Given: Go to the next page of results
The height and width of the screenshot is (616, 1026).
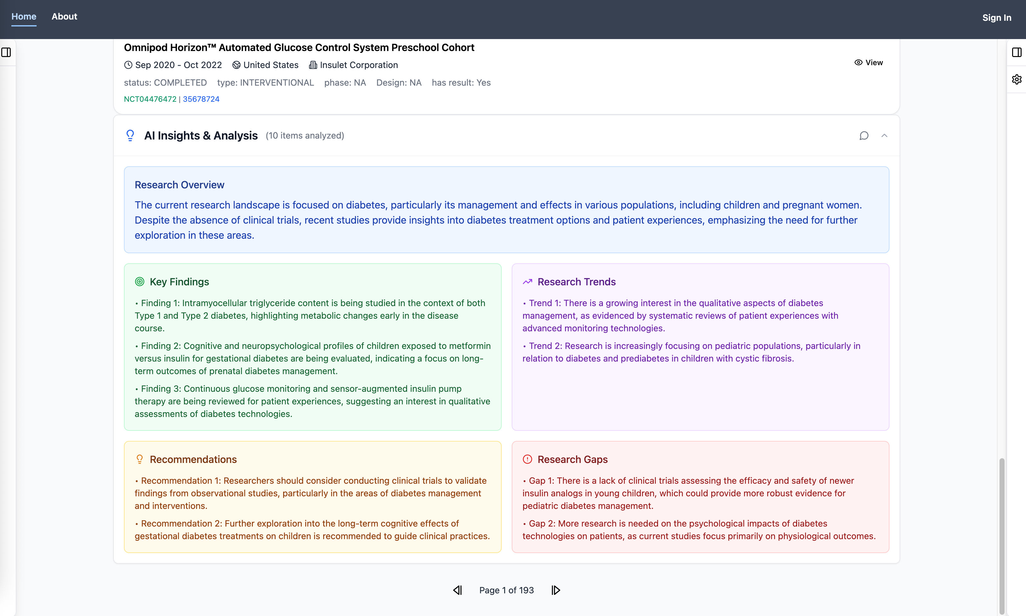Looking at the screenshot, I should click(x=556, y=590).
